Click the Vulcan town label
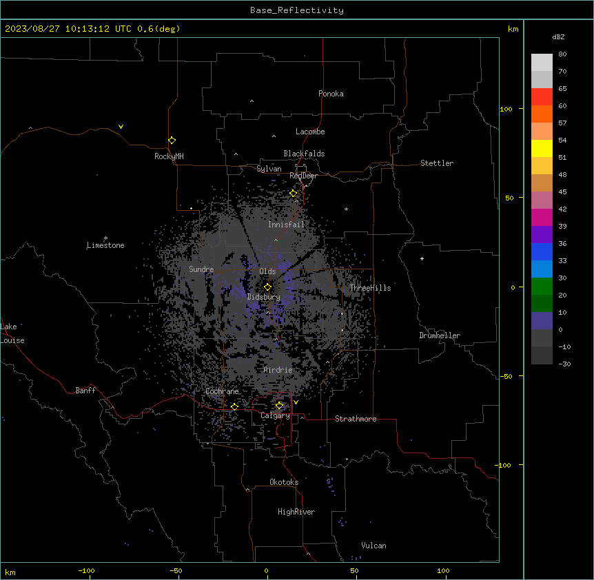The height and width of the screenshot is (580, 594). point(374,546)
